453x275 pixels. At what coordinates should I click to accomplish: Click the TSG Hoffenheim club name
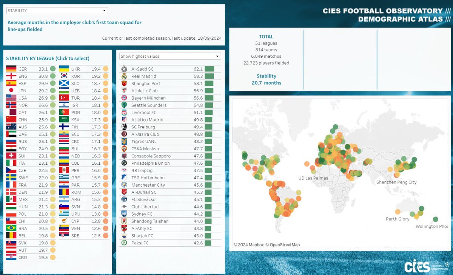(x=147, y=178)
